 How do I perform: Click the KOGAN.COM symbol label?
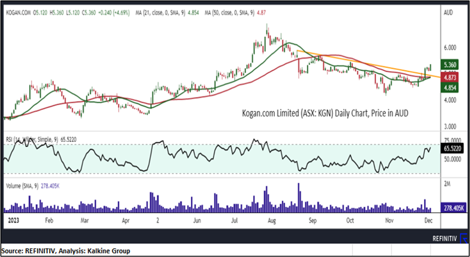[x=18, y=12]
